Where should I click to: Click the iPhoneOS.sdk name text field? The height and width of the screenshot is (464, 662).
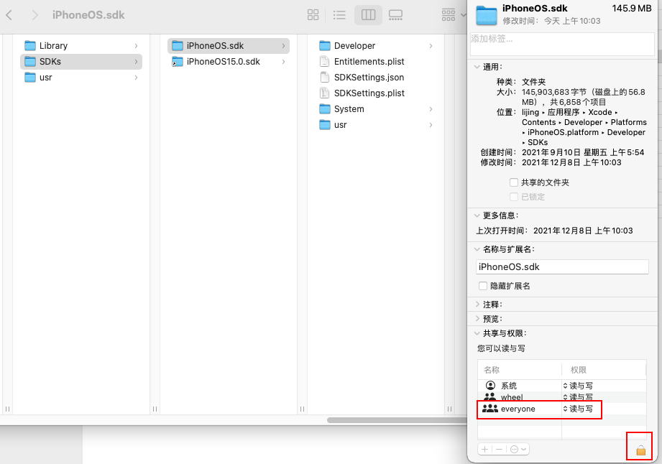point(562,267)
